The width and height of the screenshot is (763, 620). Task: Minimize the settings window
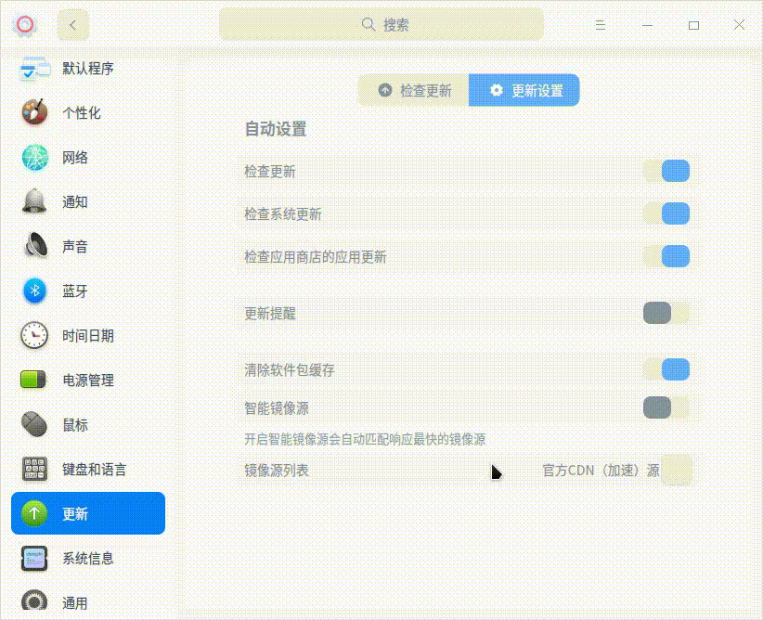pyautogui.click(x=647, y=25)
